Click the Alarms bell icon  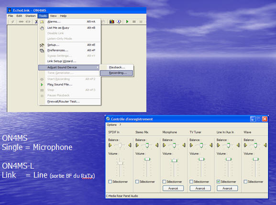coord(42,22)
